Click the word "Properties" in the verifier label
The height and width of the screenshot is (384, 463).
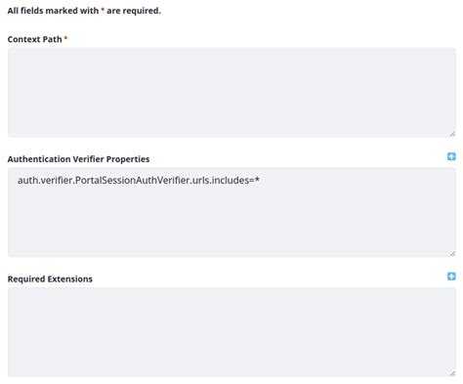click(128, 159)
